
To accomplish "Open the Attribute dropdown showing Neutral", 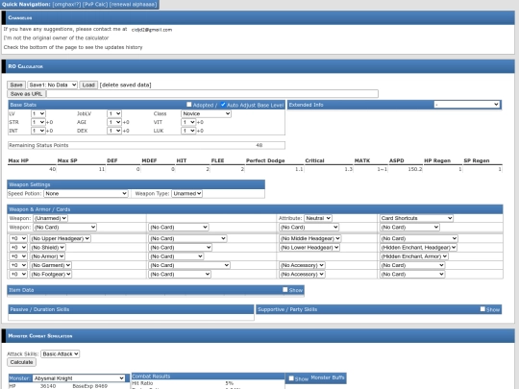I will tap(318, 218).
